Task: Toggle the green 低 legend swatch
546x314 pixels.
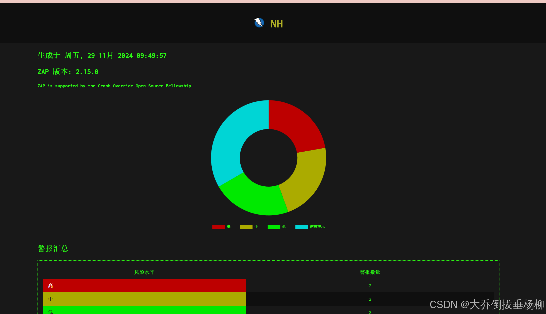Action: click(274, 227)
